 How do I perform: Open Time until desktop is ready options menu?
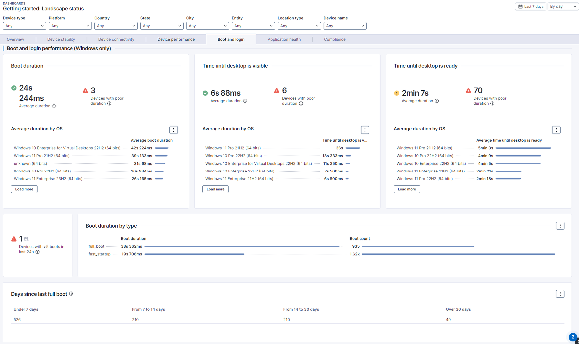point(556,130)
